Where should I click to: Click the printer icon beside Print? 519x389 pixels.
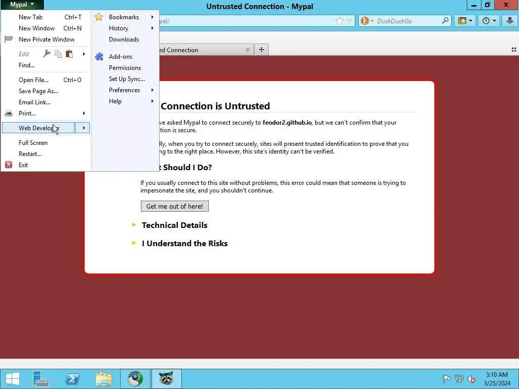pos(9,113)
